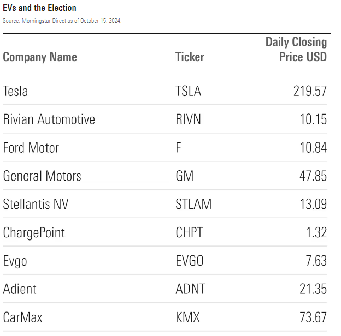Click the Stellantis NV company name
Screen dimensions: 341x336
pos(36,205)
